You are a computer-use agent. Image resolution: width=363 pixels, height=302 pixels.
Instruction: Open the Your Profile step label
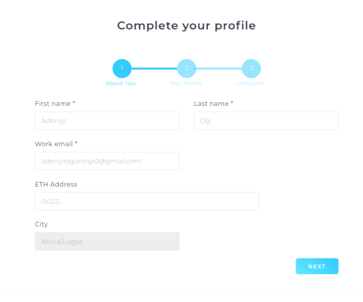tap(185, 83)
